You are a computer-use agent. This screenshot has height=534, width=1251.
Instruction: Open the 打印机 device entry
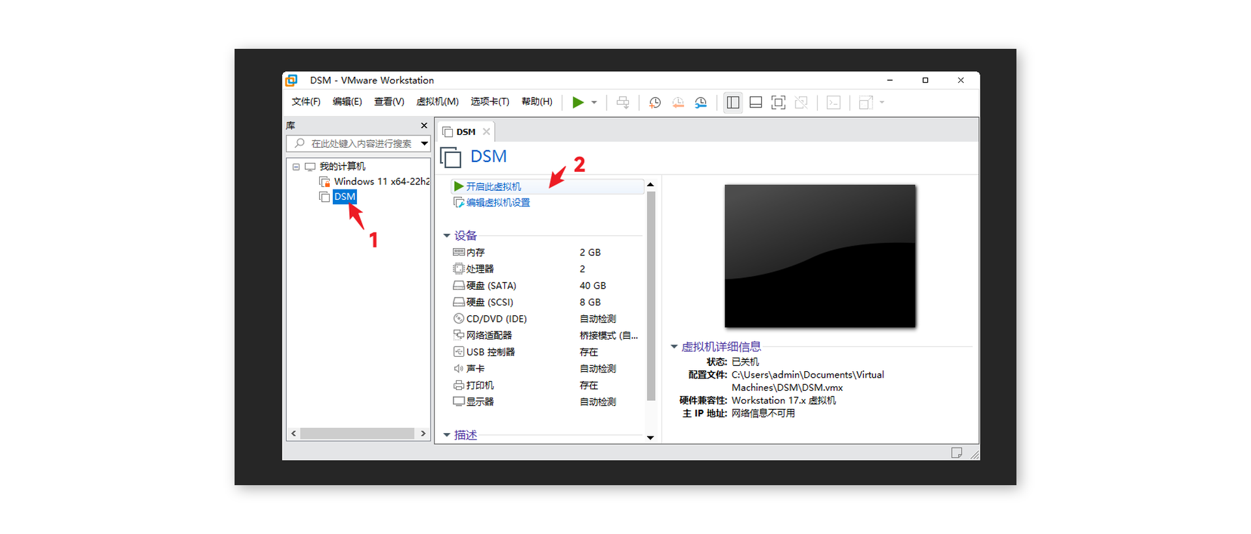480,386
